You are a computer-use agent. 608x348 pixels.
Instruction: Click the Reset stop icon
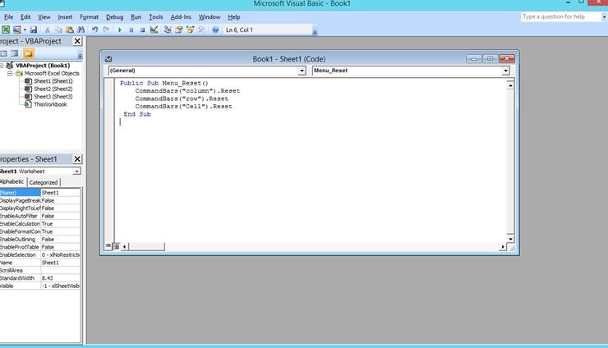[142, 30]
